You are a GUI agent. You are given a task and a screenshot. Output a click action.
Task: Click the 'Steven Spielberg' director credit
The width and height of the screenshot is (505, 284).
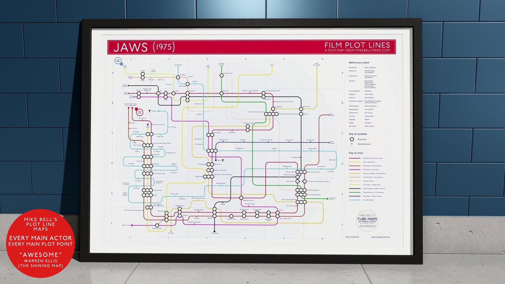(x=370, y=68)
